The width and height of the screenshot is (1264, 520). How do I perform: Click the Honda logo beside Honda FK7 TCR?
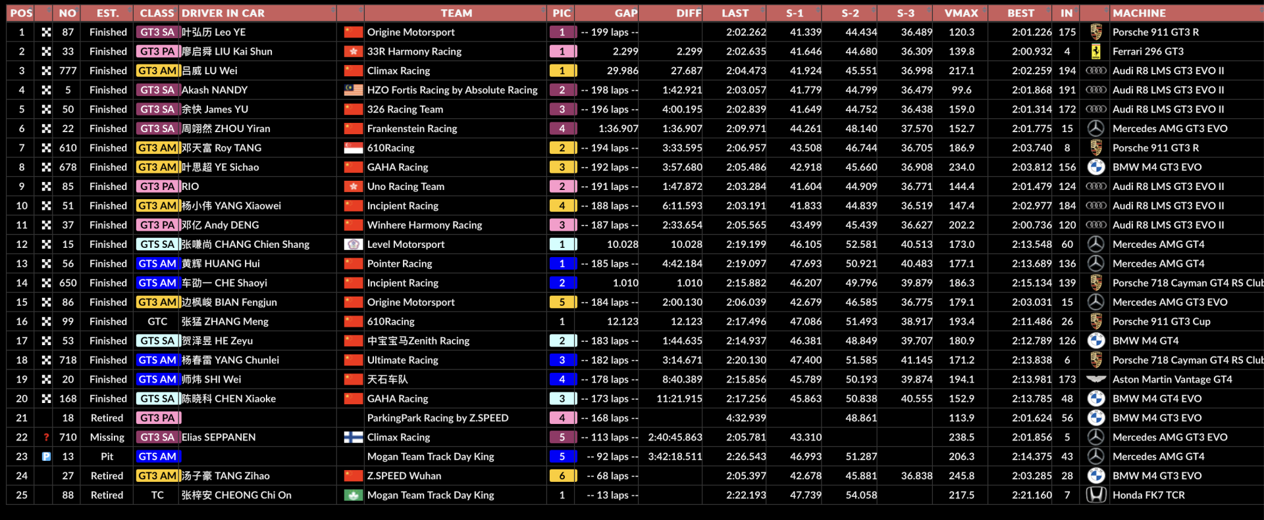[x=1095, y=495]
